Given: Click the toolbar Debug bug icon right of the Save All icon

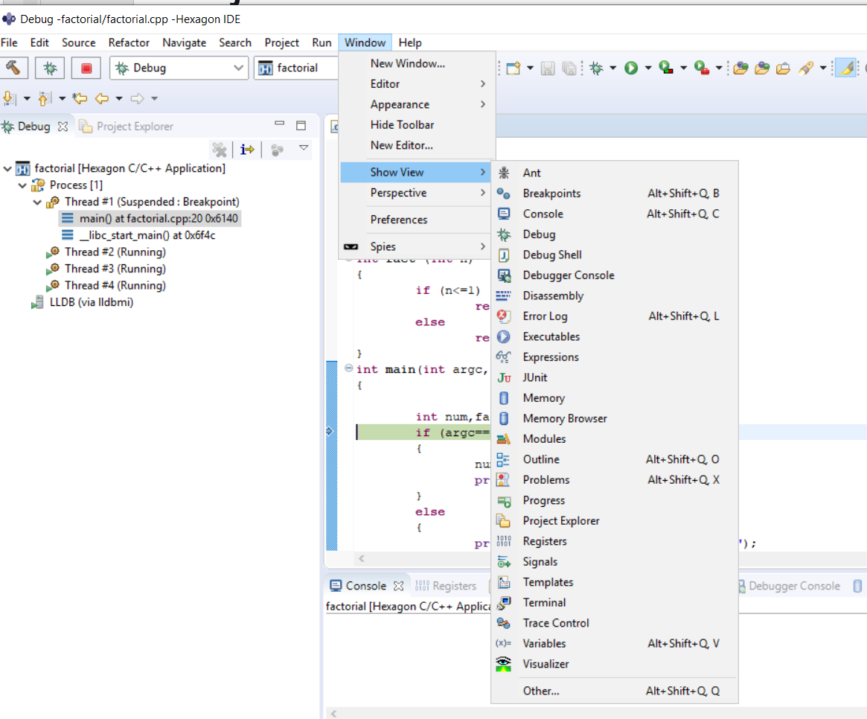Looking at the screenshot, I should click(596, 68).
